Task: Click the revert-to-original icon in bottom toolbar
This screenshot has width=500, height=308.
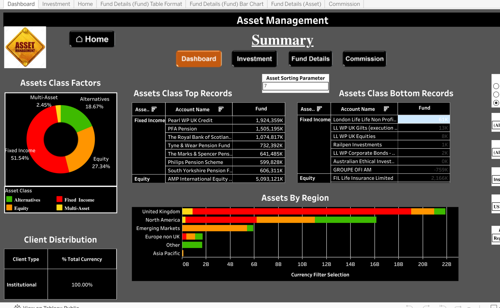Action: (x=443, y=307)
